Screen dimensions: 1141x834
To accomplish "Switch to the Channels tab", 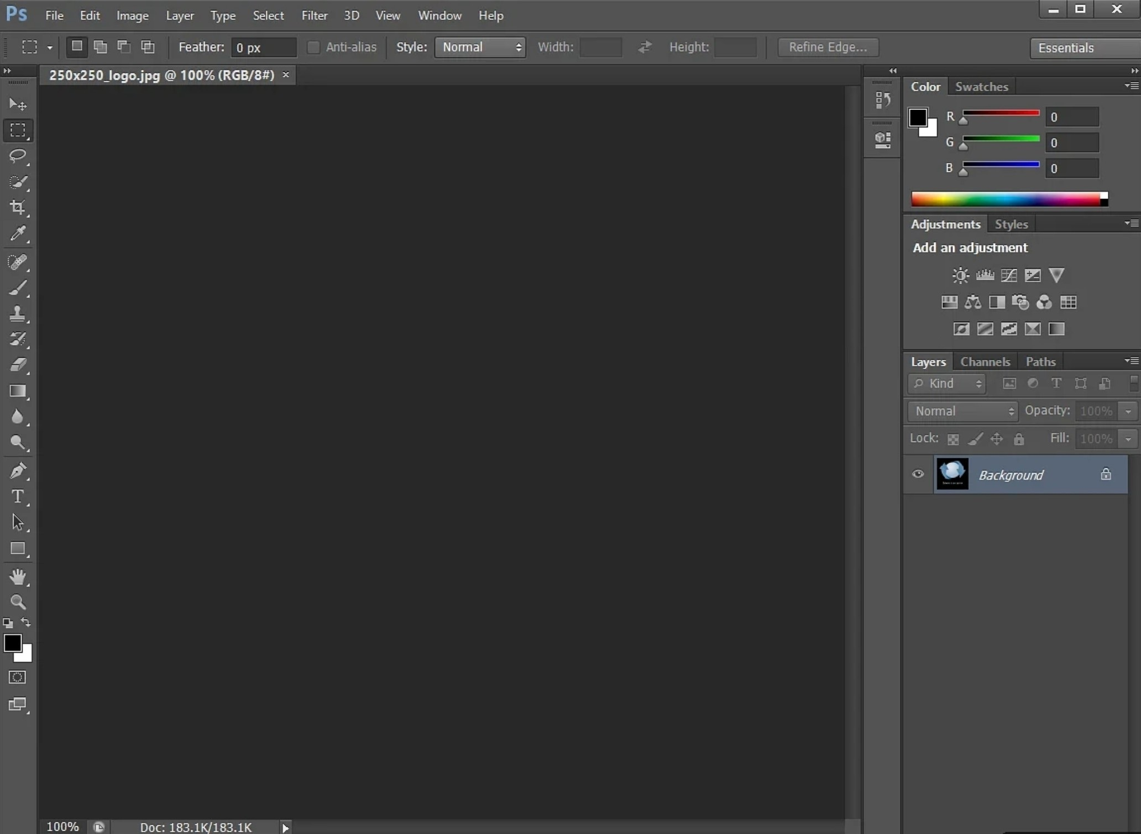I will tap(985, 361).
